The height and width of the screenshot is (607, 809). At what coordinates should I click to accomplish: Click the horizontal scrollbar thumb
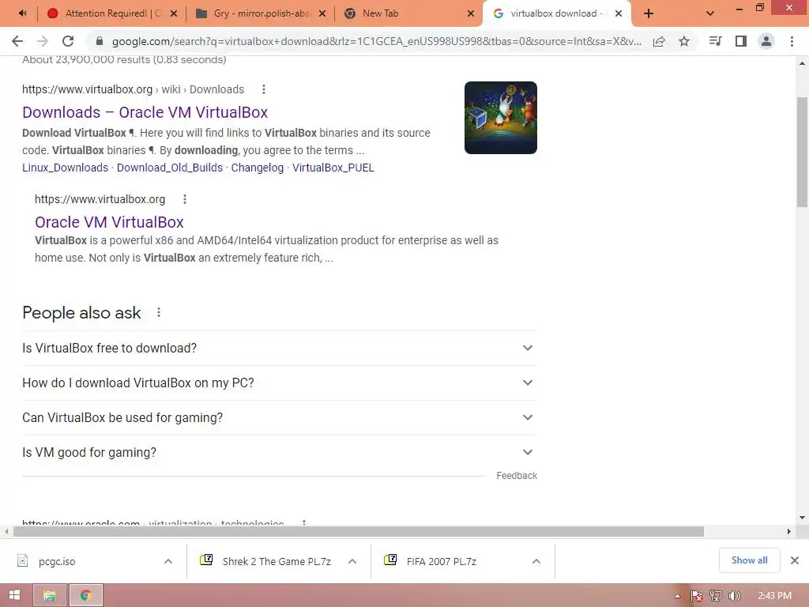coord(359,531)
